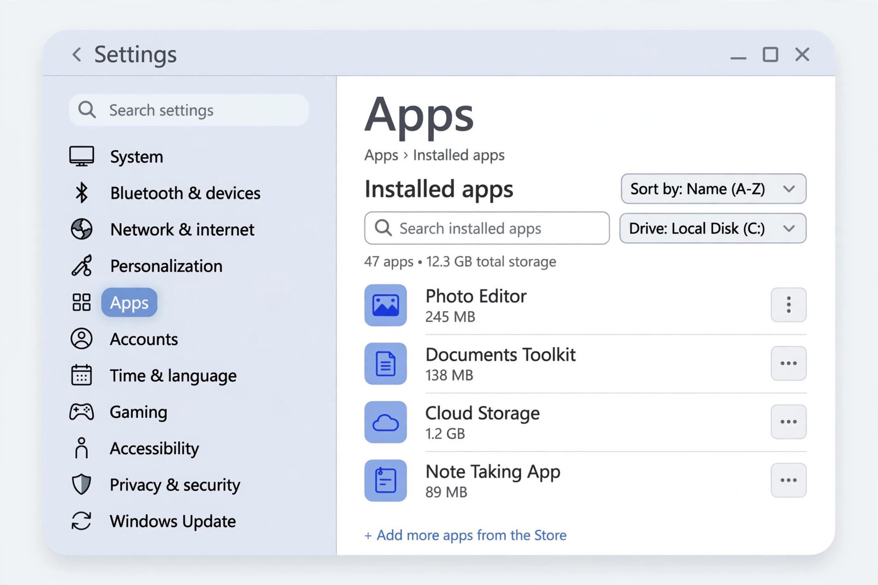Click the Bluetooth icon in sidebar
The width and height of the screenshot is (878, 585).
click(82, 192)
